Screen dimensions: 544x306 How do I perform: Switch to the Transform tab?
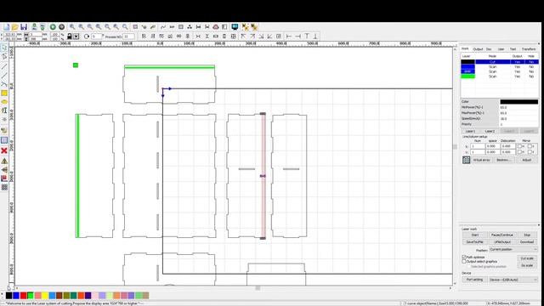pos(529,49)
